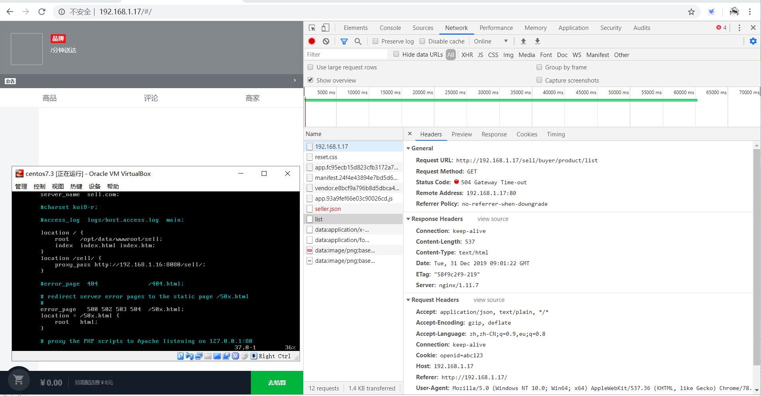Screen dimensions: 761x396
Task: Select reset.css request in list
Action: [353, 157]
